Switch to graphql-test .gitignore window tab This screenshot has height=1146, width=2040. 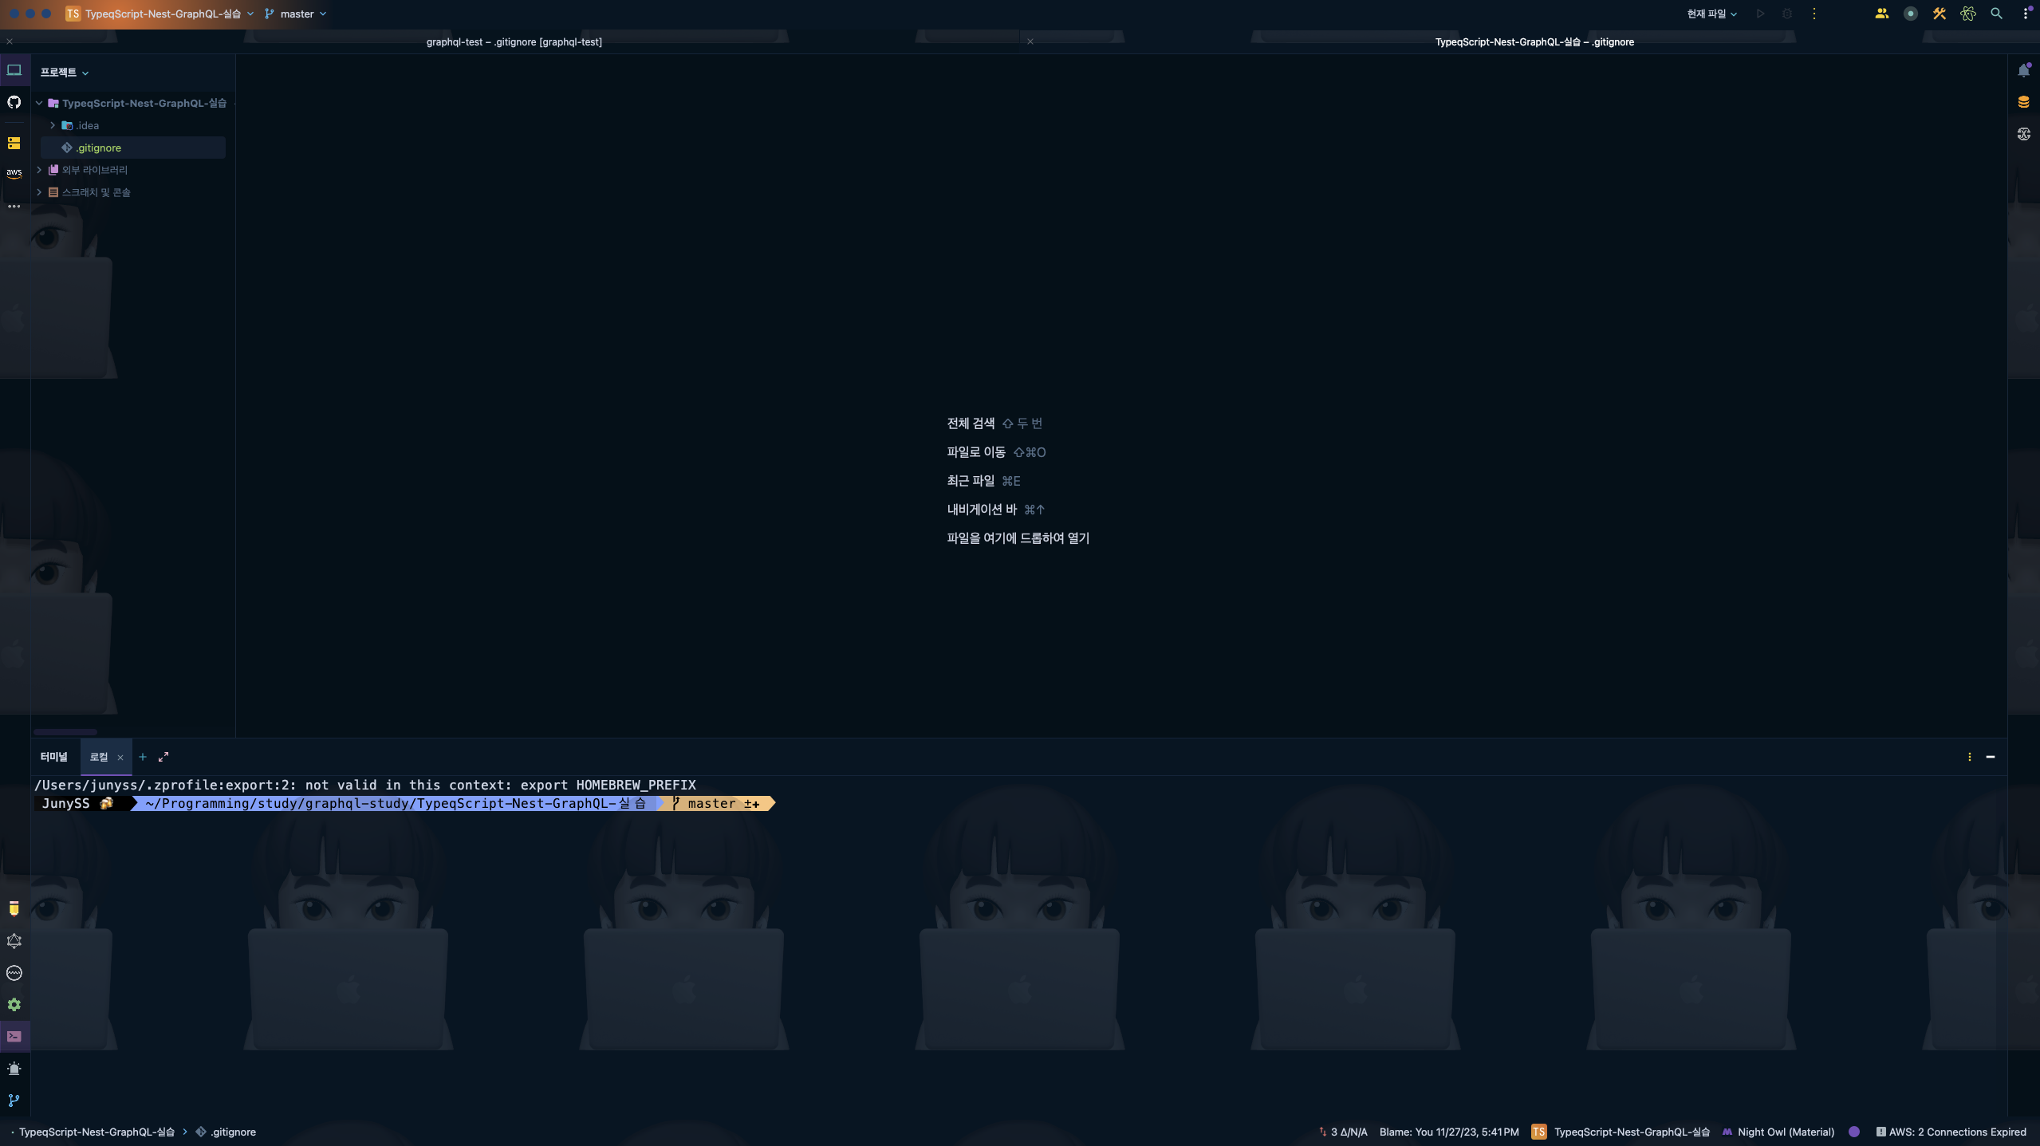tap(514, 42)
